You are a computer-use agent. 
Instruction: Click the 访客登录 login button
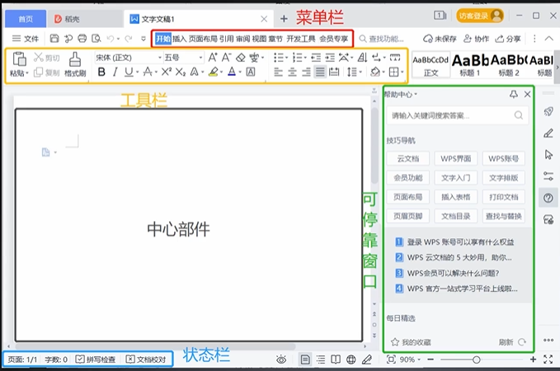click(x=480, y=16)
